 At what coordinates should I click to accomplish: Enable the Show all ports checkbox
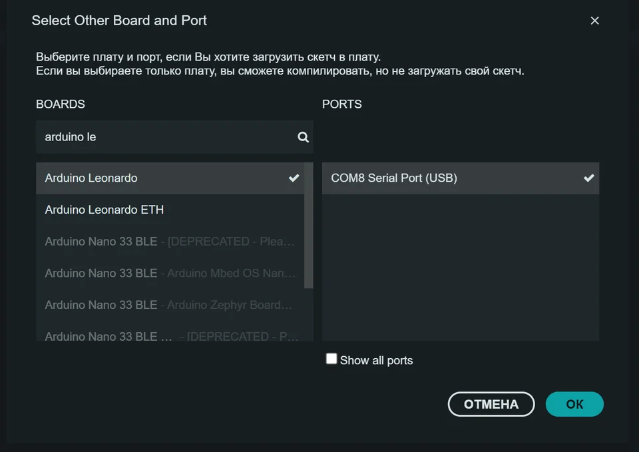331,359
